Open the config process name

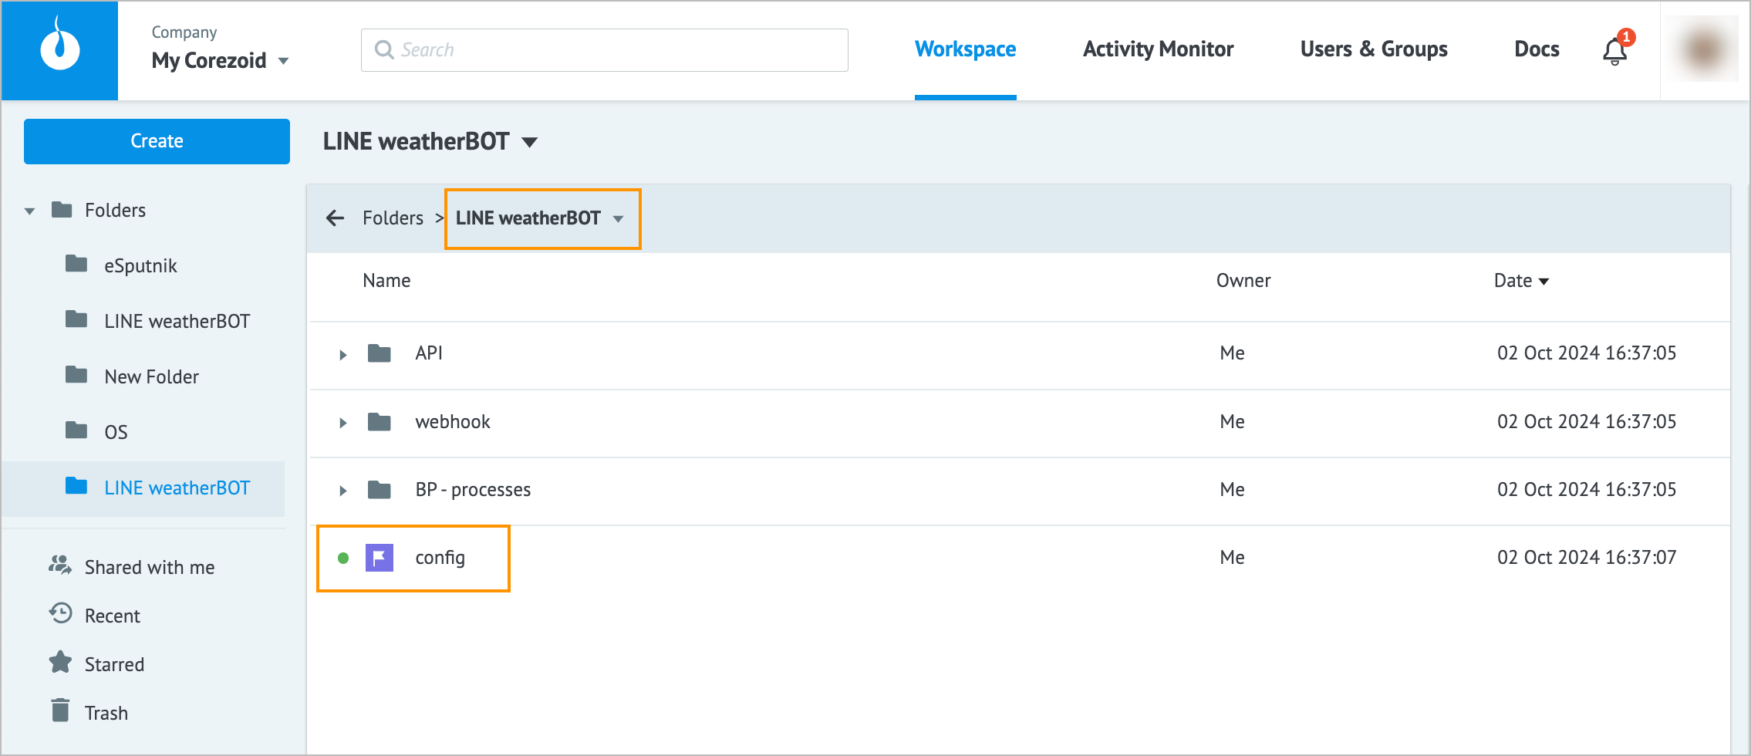pyautogui.click(x=440, y=558)
